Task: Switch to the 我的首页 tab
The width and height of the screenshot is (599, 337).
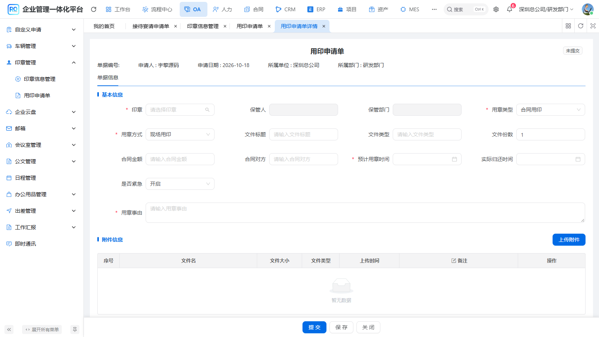Action: (x=104, y=26)
